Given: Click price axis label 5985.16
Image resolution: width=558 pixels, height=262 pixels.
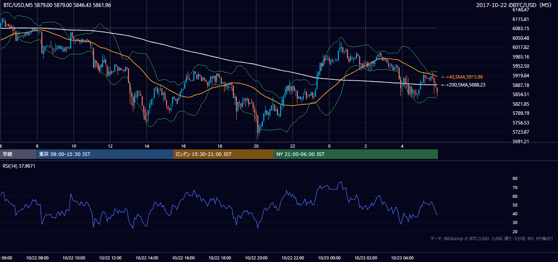Looking at the screenshot, I should 521,57.
